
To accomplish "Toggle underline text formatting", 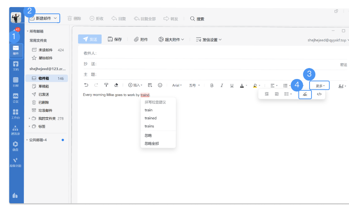I will pos(232,85).
